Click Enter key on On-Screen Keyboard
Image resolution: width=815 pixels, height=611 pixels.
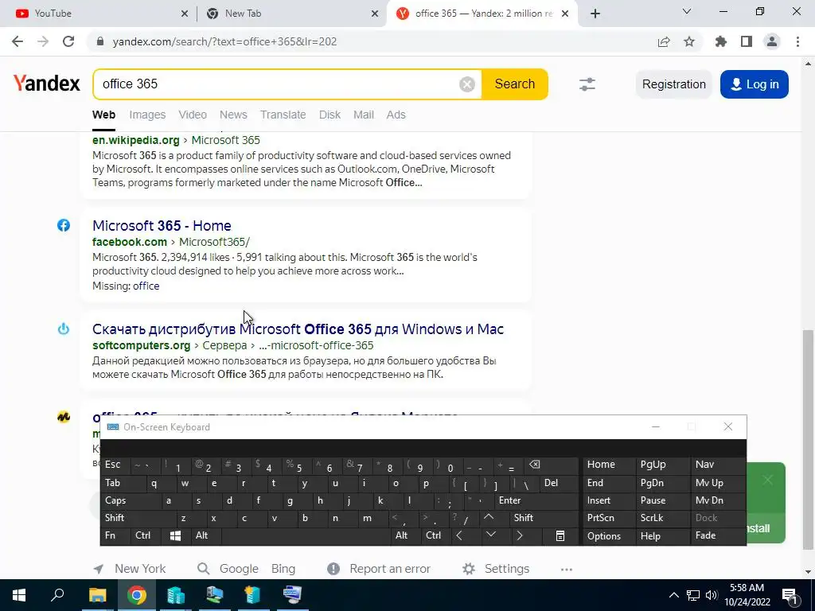536,500
